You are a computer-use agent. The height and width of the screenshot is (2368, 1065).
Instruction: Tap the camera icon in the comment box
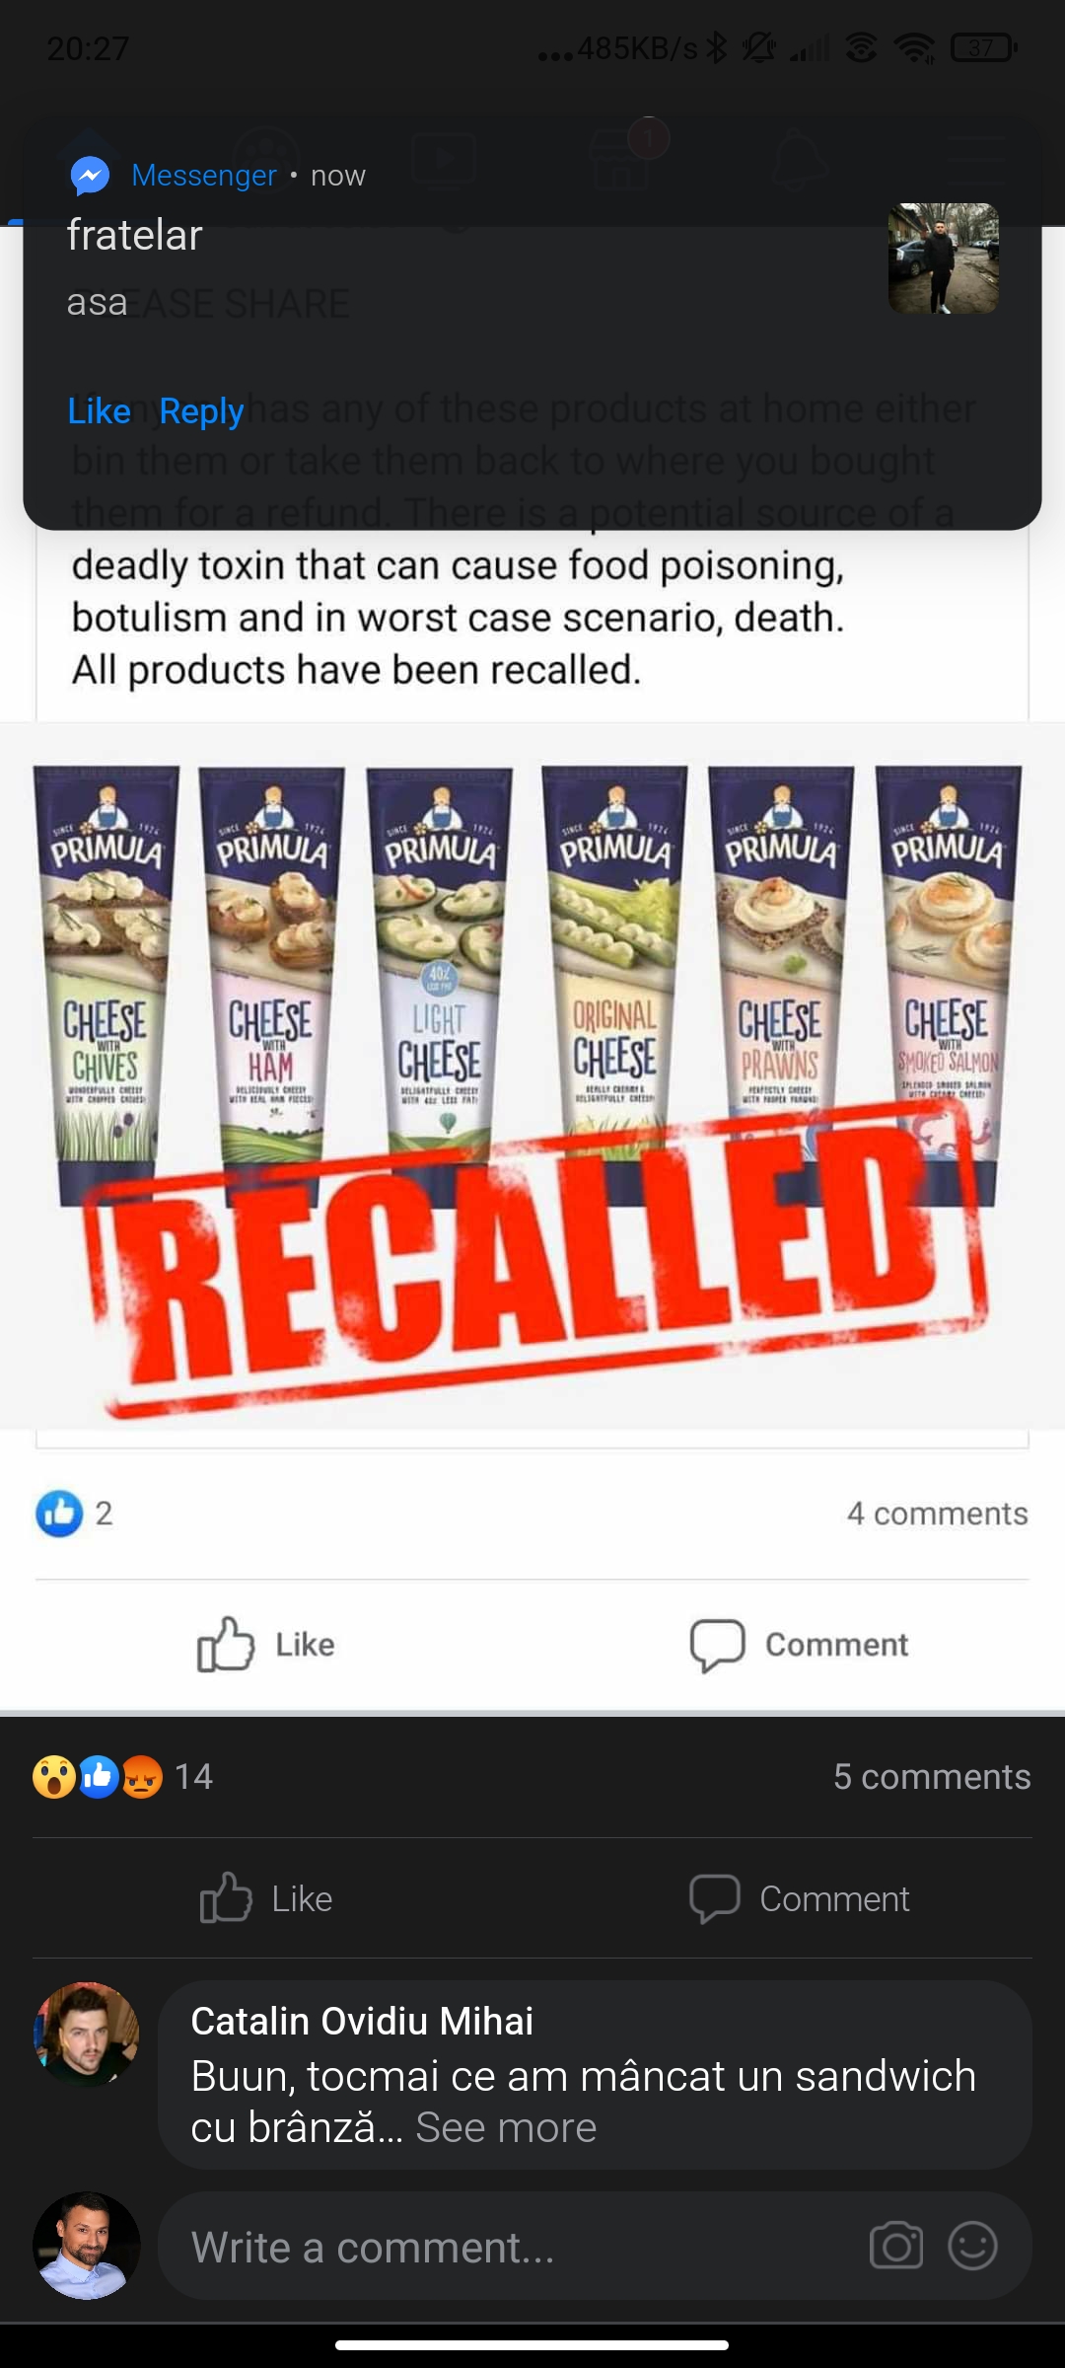[x=896, y=2247]
